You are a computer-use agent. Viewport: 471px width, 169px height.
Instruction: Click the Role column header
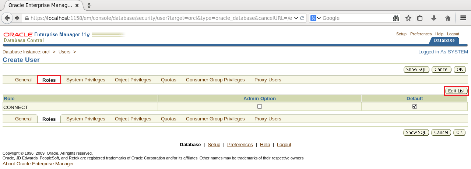coord(80,99)
